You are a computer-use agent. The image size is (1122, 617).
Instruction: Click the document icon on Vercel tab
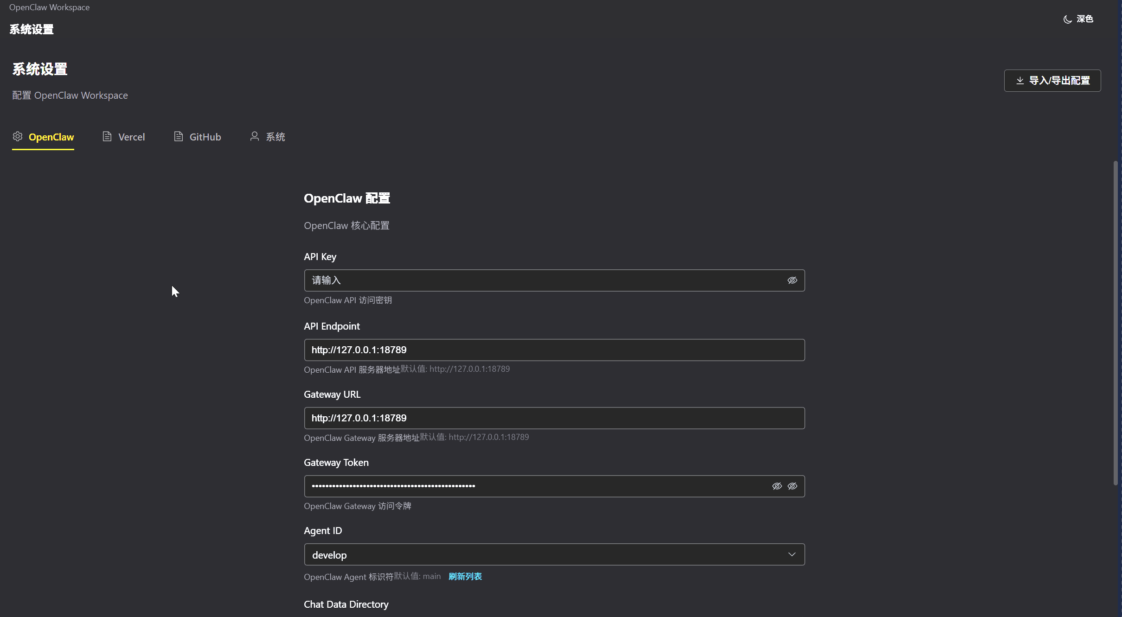coord(107,136)
